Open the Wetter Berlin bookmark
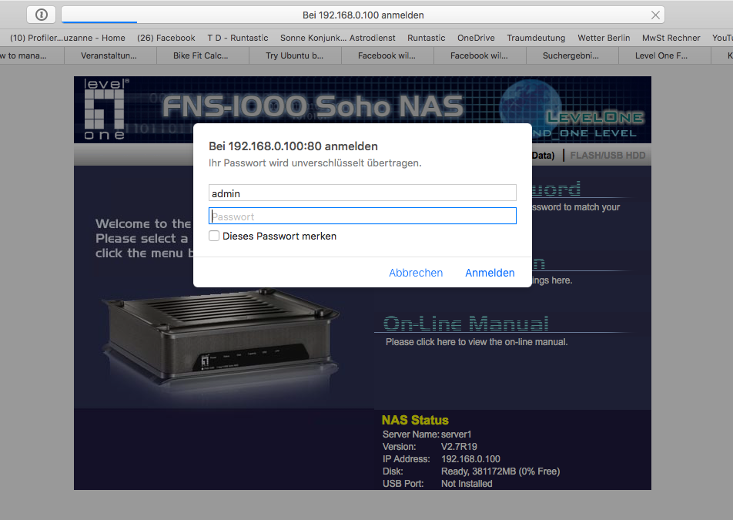The height and width of the screenshot is (520, 733). (604, 38)
